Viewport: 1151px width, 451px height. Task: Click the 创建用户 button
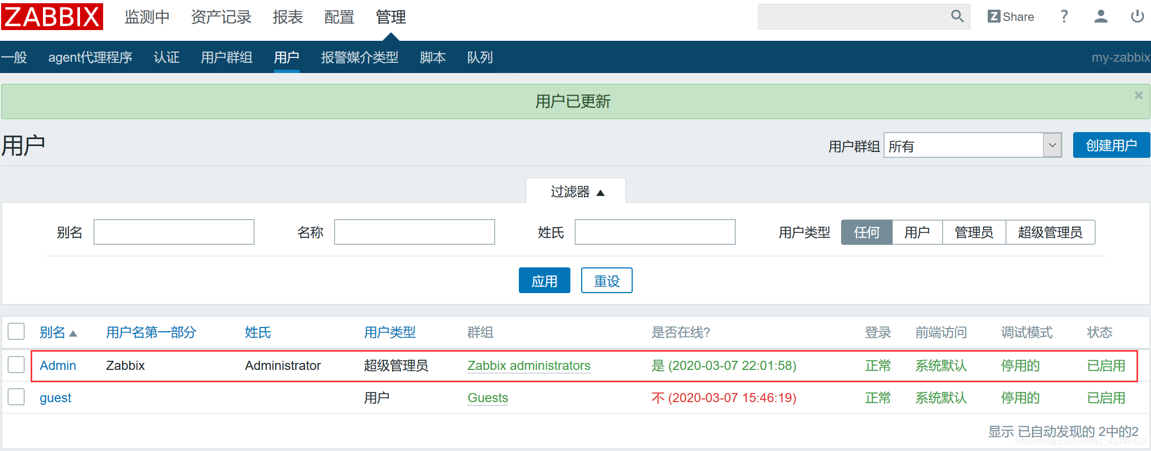tap(1111, 145)
